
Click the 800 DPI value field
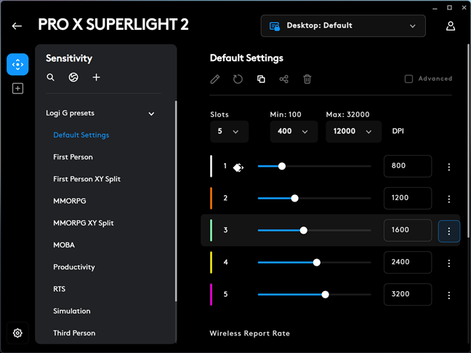click(x=408, y=166)
